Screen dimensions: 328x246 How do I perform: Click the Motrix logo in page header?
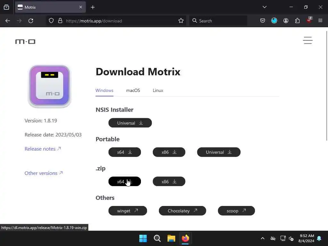(25, 42)
